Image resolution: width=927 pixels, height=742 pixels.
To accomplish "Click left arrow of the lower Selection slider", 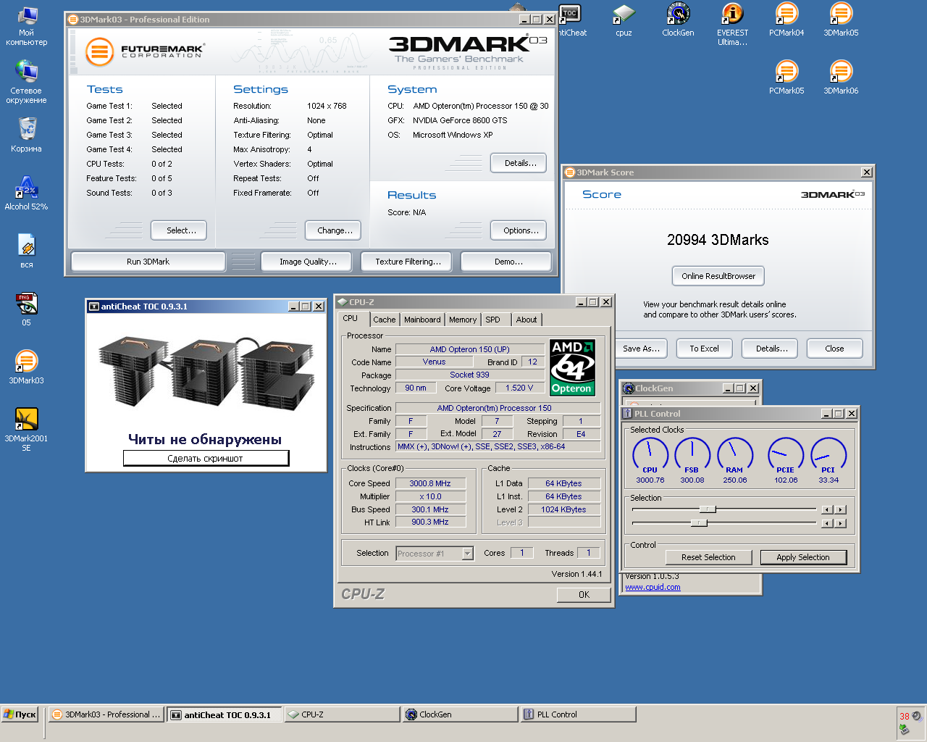I will 827,523.
